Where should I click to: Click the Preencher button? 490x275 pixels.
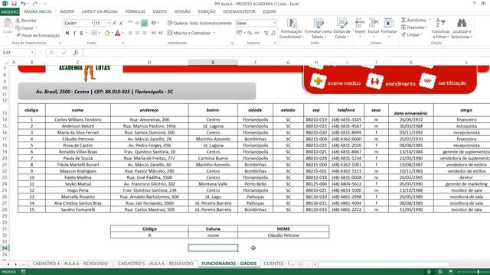pos(413,27)
